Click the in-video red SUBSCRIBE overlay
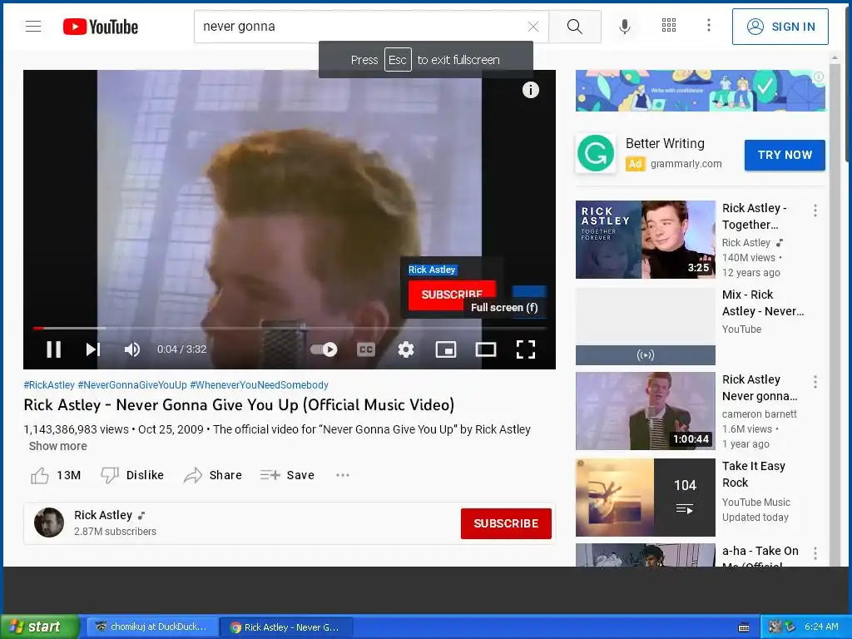 452,295
